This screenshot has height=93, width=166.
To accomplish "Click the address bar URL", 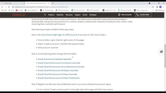I will click(41, 7).
